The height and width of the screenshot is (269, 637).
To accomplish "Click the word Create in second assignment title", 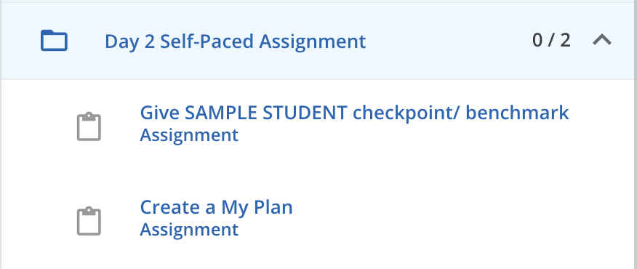I will click(x=170, y=207).
